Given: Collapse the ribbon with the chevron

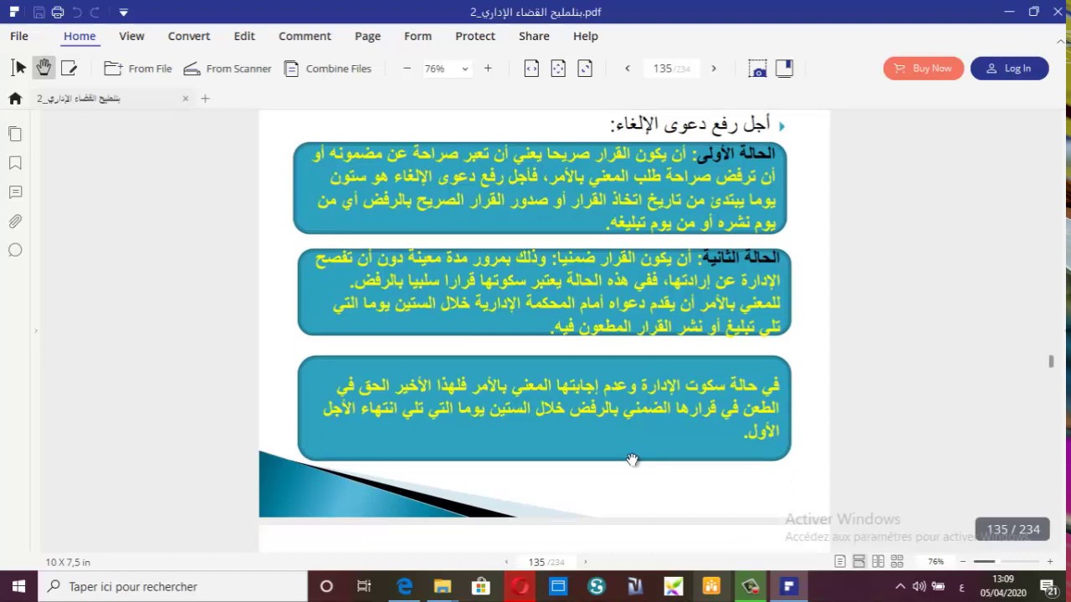Looking at the screenshot, I should point(1061,42).
